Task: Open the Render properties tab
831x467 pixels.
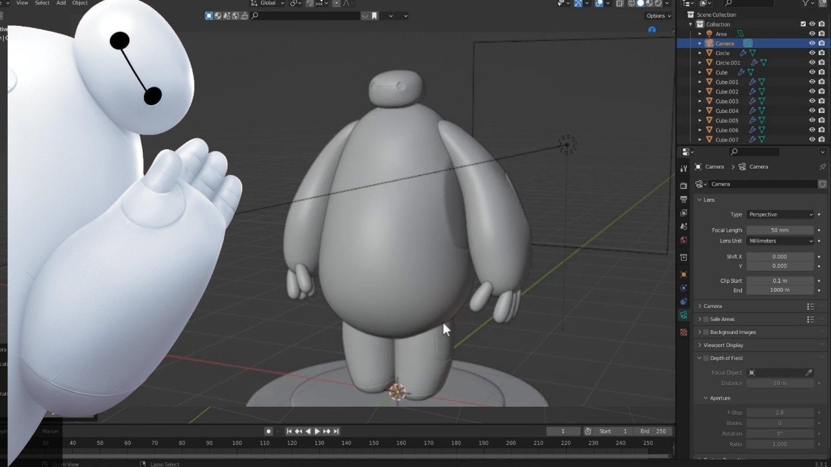Action: pyautogui.click(x=684, y=186)
